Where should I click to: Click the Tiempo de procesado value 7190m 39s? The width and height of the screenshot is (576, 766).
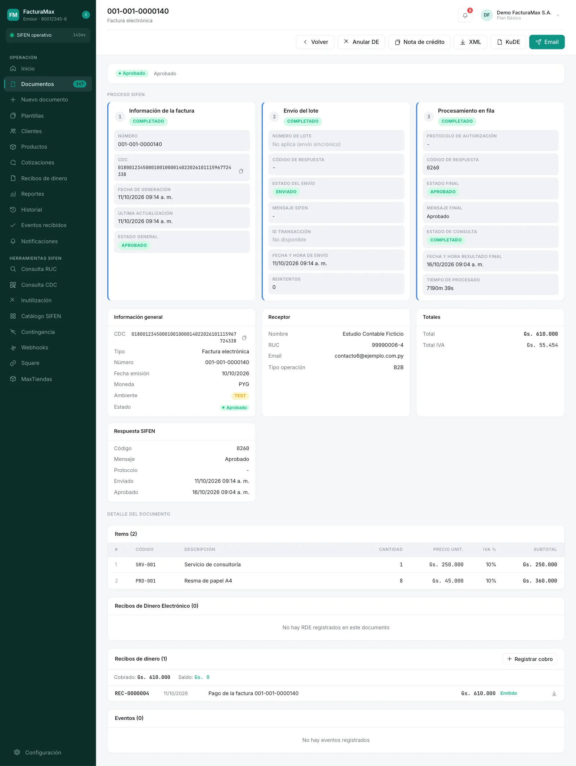440,288
